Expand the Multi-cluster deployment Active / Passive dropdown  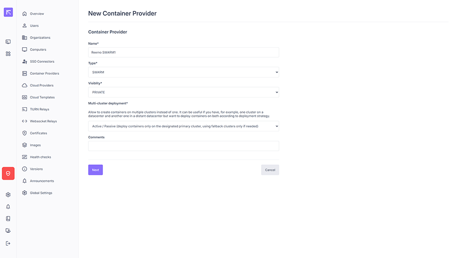pyautogui.click(x=183, y=126)
